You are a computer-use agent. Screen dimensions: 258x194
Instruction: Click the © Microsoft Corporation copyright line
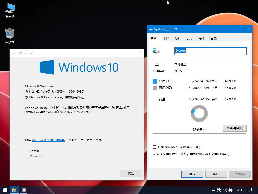click(x=55, y=97)
